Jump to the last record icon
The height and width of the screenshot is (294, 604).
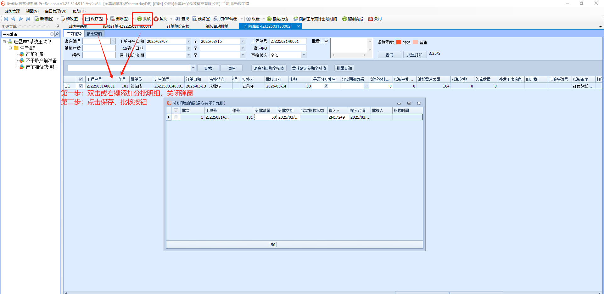pyautogui.click(x=28, y=19)
